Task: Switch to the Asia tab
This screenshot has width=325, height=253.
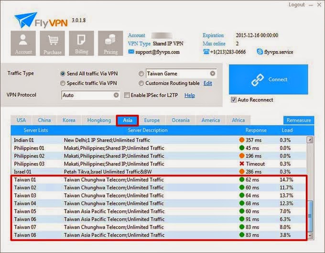Action: (x=128, y=120)
